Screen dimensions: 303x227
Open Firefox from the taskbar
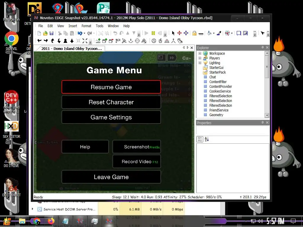click(51, 220)
